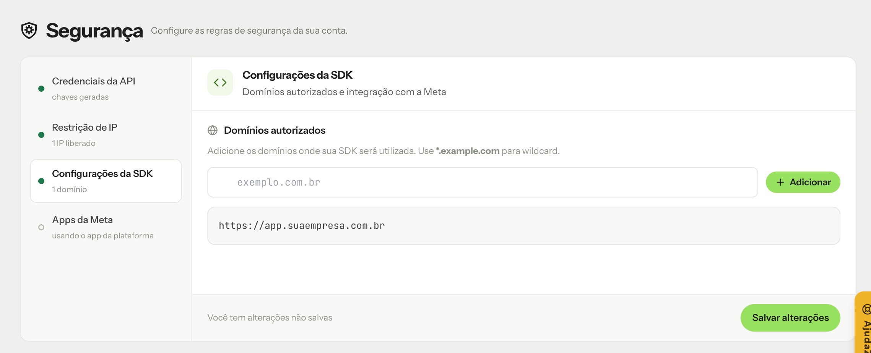Viewport: 871px width, 353px height.
Task: Open the Ajuda help widget
Action: (x=863, y=323)
